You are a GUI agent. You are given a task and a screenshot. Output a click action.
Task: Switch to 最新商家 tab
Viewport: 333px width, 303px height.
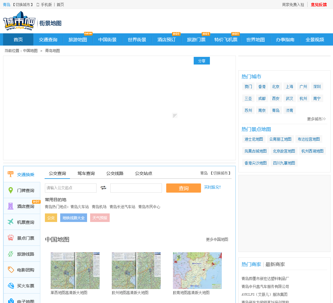point(275,264)
